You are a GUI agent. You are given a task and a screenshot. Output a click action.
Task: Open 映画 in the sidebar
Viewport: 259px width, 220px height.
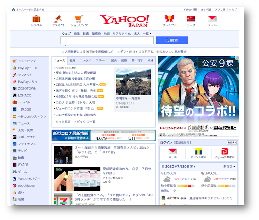tap(21, 158)
